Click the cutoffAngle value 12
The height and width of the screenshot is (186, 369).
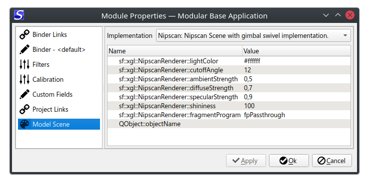click(247, 70)
